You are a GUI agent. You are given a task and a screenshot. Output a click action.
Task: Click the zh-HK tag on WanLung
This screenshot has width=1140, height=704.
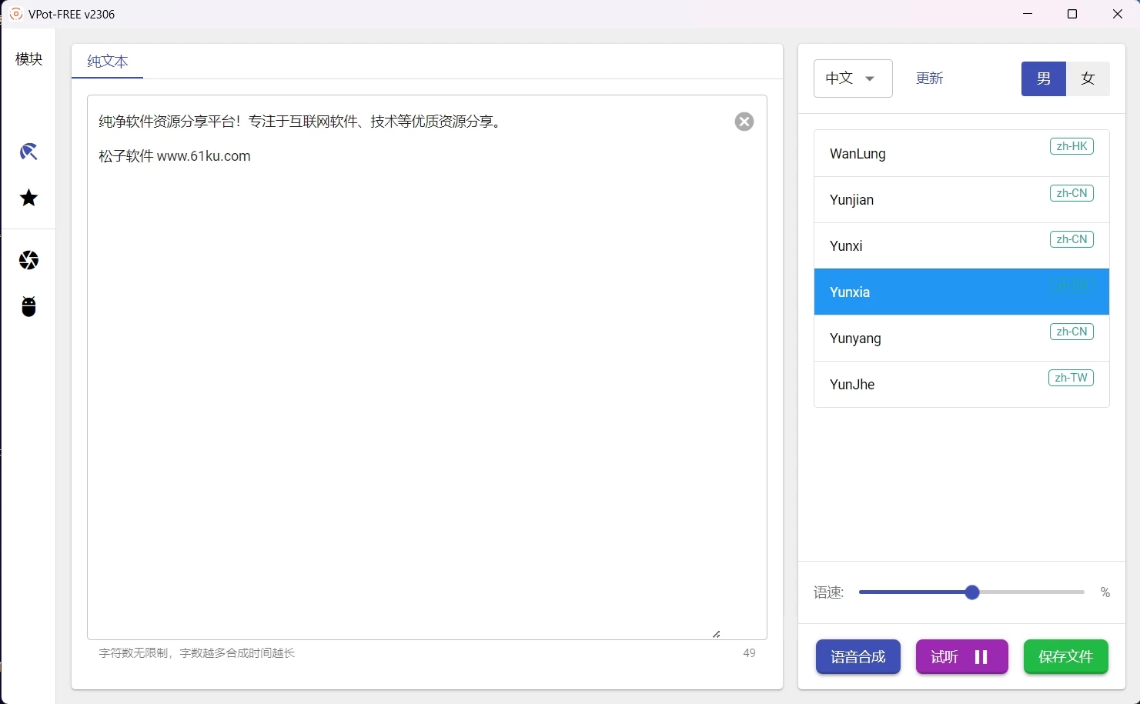tap(1071, 146)
